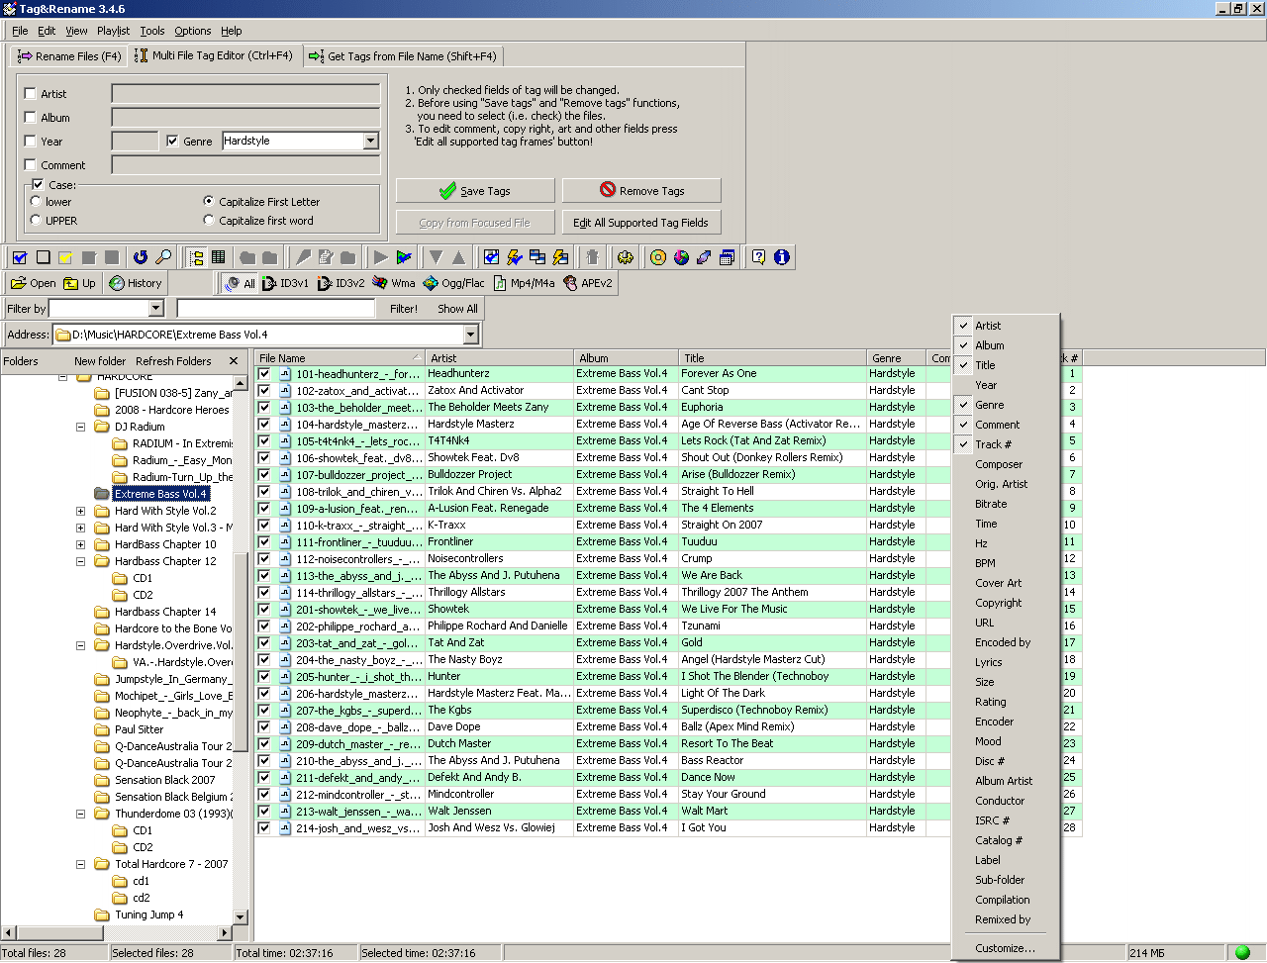Open the Filter by dropdown

[x=155, y=309]
